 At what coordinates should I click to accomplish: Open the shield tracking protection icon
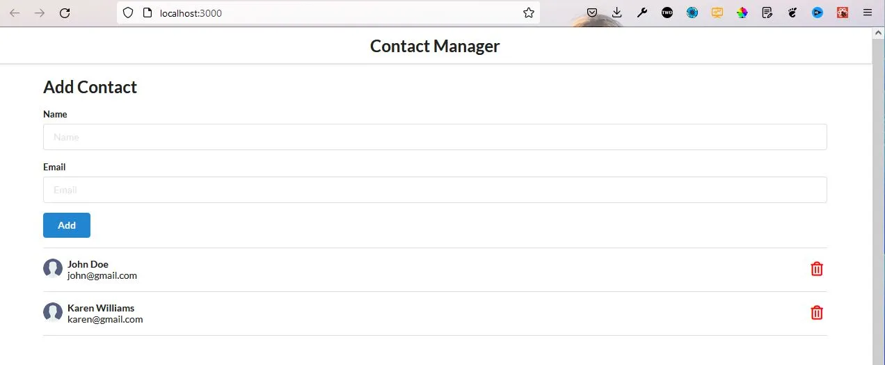click(x=128, y=13)
